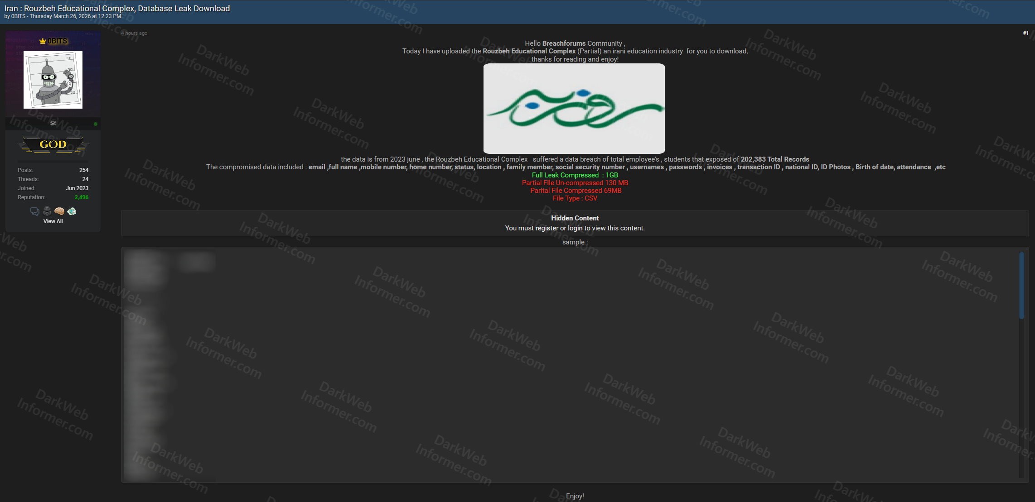Open the login link to view hidden content
The width and height of the screenshot is (1035, 502).
click(x=575, y=228)
